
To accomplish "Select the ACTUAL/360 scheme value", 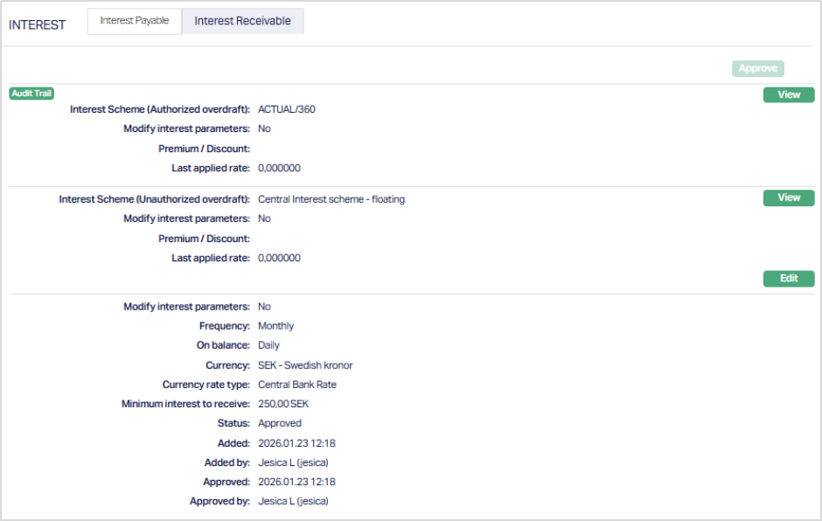I will 286,110.
